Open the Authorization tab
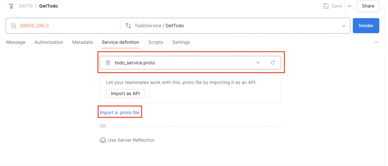Screen dimensions: 388x166 click(49, 42)
